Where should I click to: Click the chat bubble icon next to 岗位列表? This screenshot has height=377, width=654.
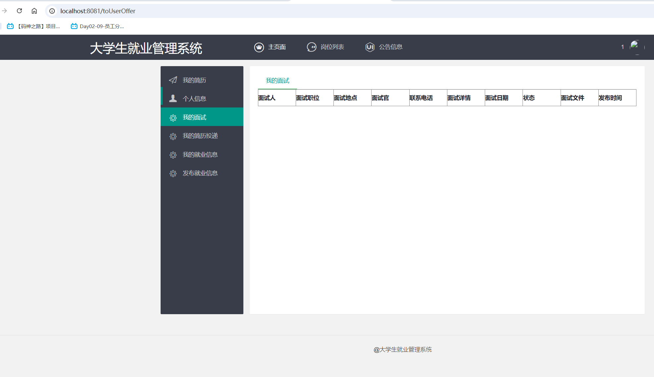312,47
